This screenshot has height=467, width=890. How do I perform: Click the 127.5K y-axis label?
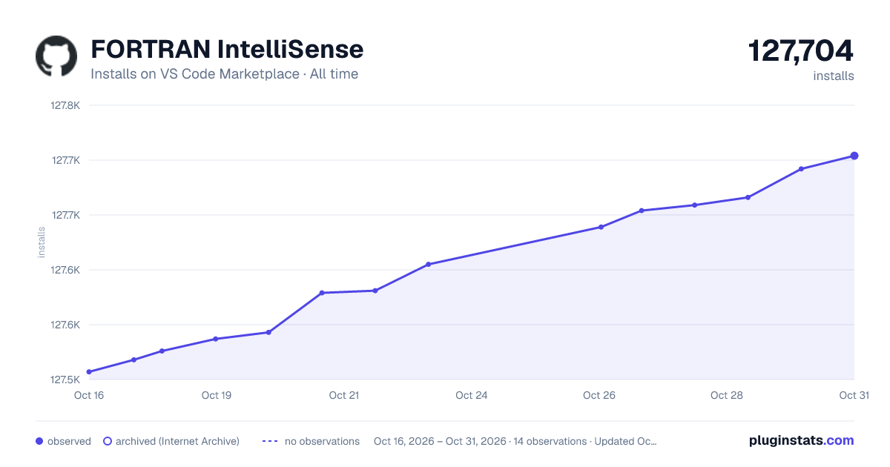(65, 380)
